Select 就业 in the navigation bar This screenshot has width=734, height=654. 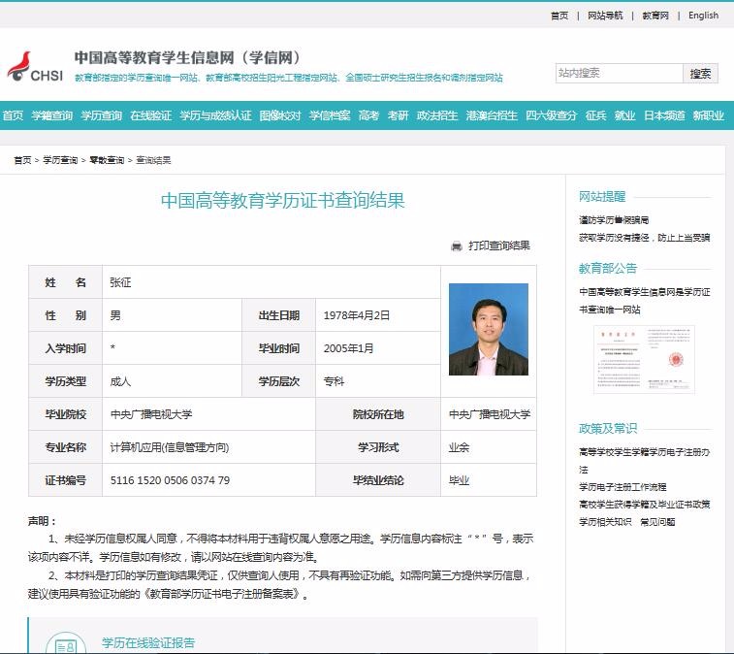point(625,115)
